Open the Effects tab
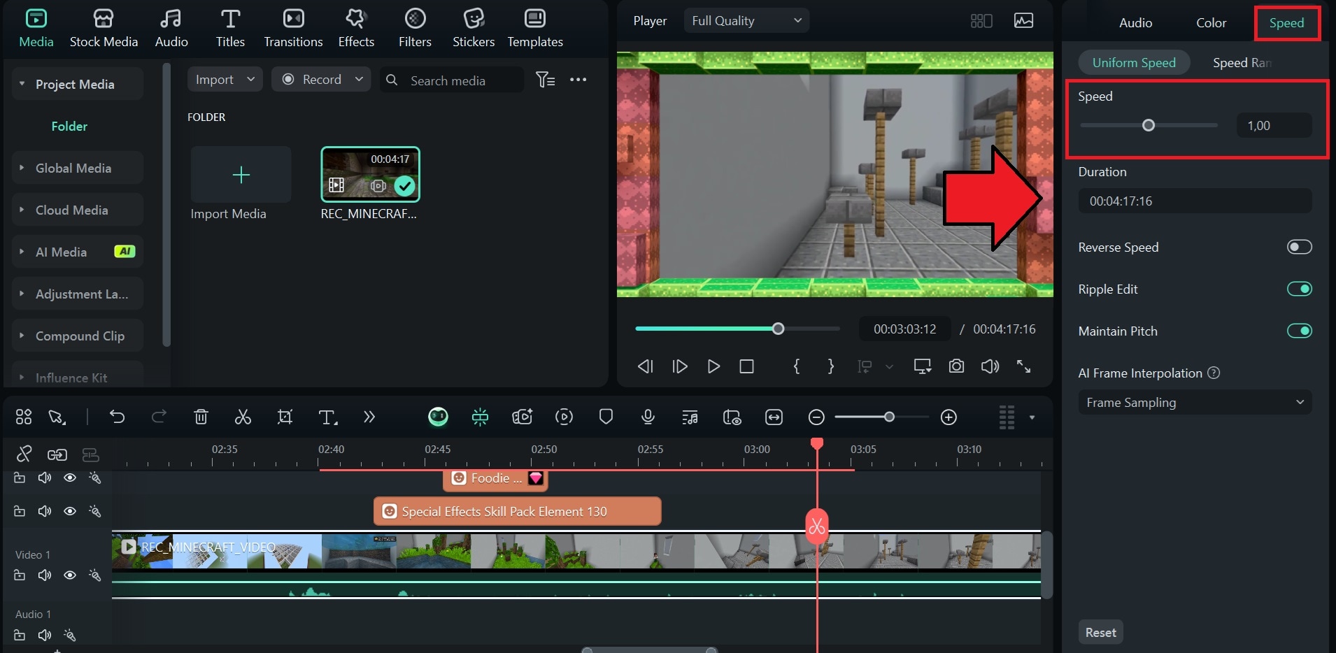The image size is (1336, 653). [x=356, y=28]
